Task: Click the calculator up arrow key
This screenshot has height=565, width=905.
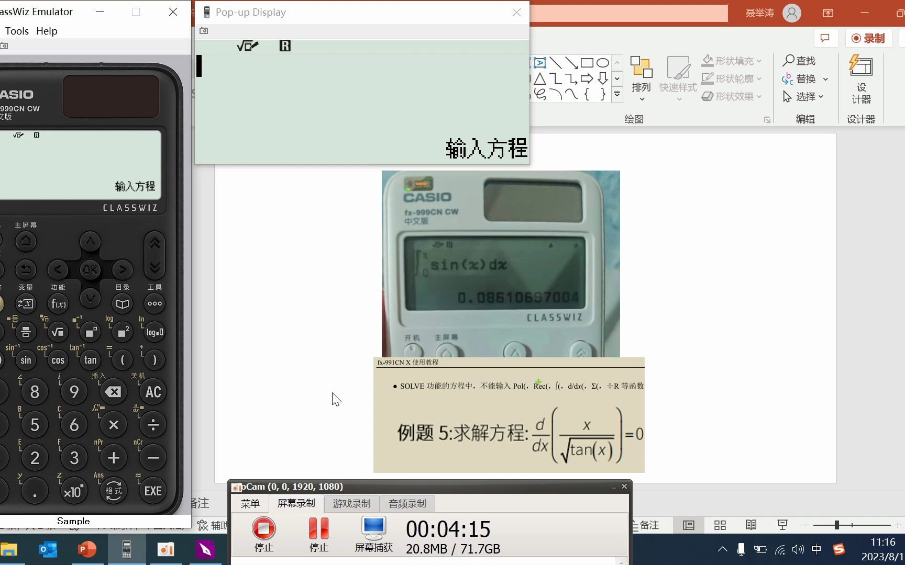Action: coord(90,242)
